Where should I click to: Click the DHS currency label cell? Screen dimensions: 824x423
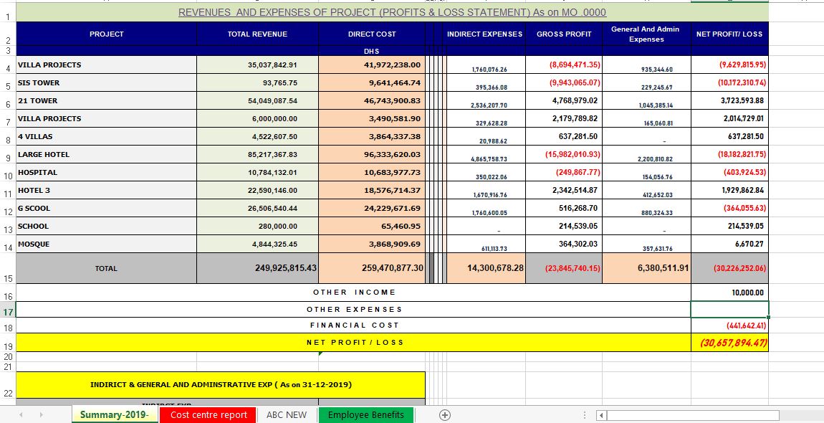click(372, 51)
